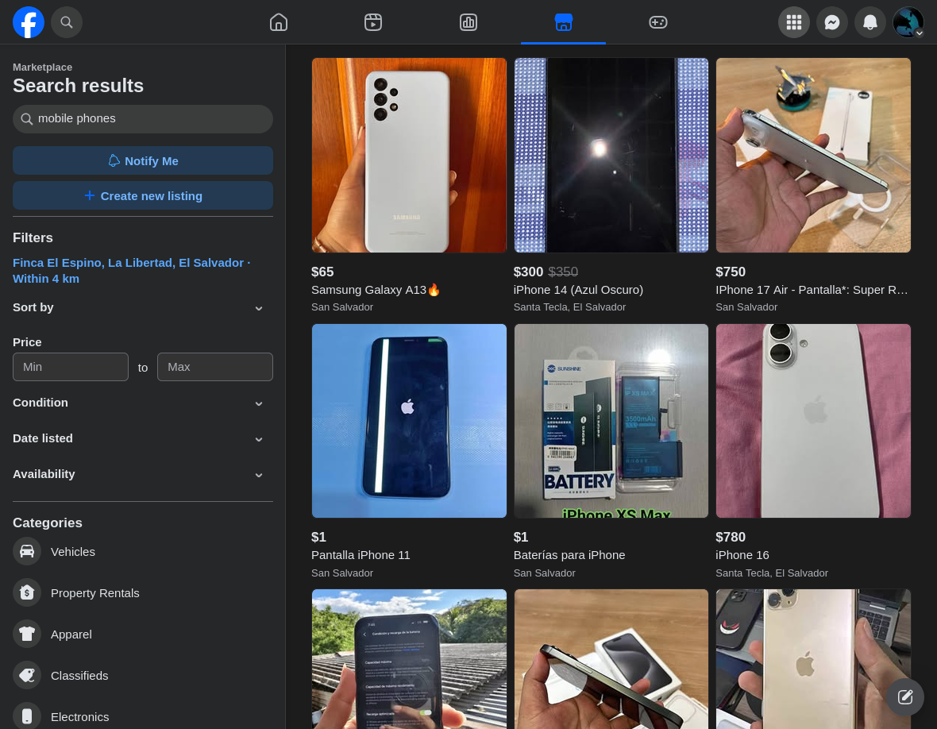Click Pantalla iPhone 11 title
The height and width of the screenshot is (729, 937).
click(x=361, y=555)
